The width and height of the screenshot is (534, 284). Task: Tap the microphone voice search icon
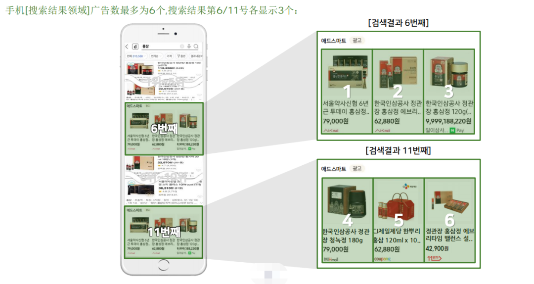tap(189, 47)
